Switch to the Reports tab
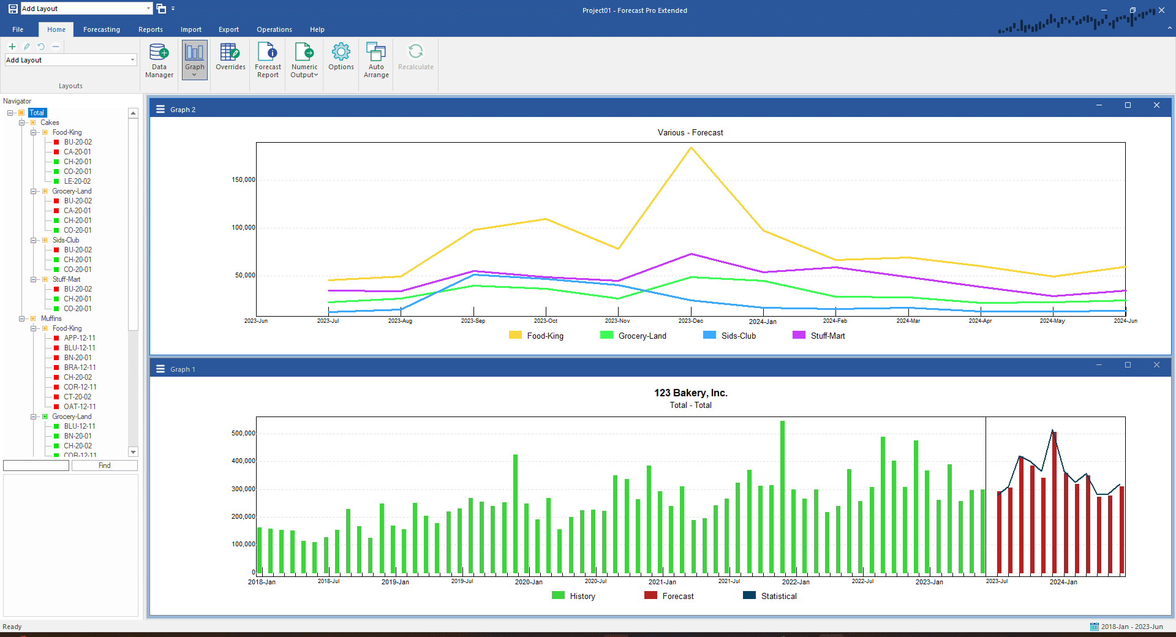 (151, 29)
